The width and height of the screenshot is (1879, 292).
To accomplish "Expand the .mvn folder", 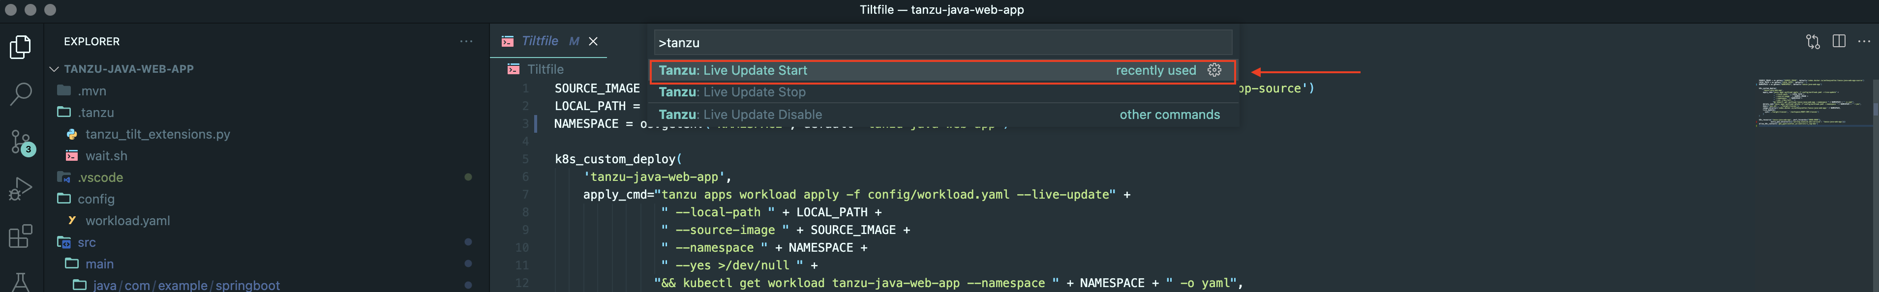I will 92,91.
